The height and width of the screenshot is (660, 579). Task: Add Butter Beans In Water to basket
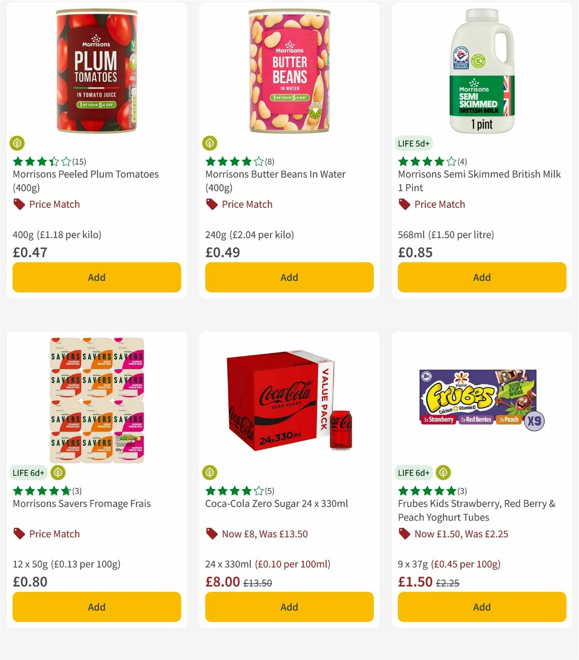pos(289,277)
